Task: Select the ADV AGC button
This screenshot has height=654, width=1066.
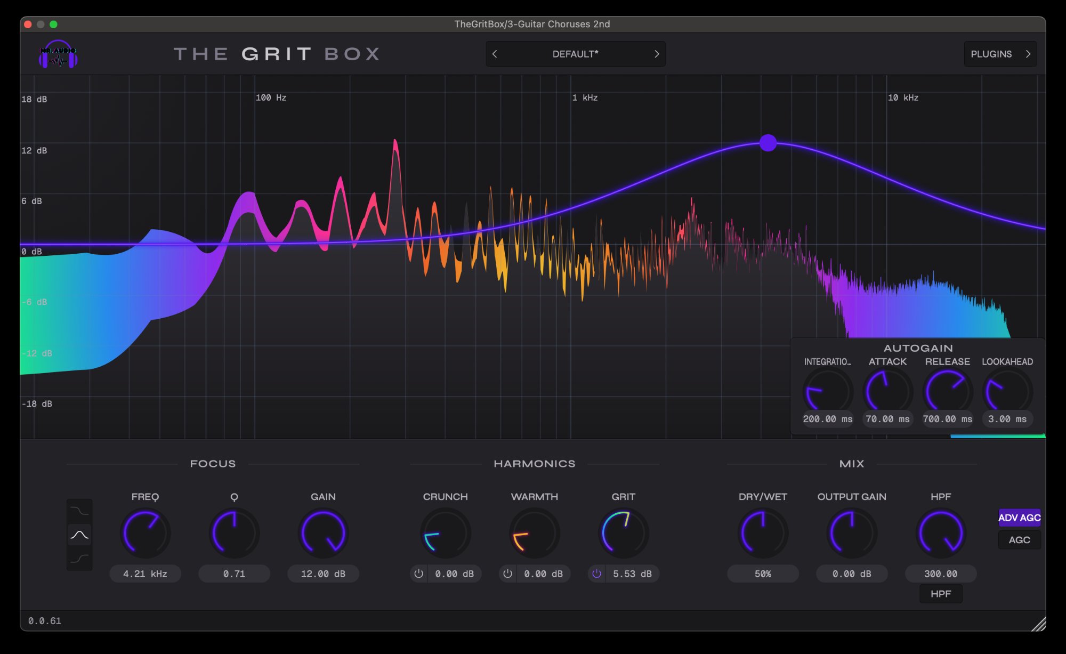Action: click(x=1019, y=517)
